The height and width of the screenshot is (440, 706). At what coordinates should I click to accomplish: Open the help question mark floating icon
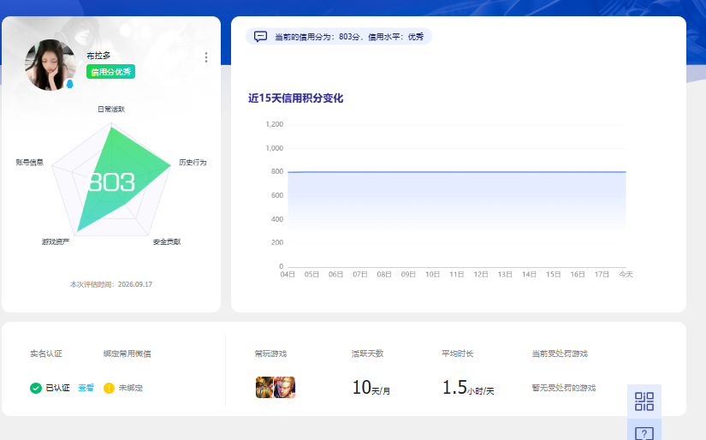tap(644, 432)
